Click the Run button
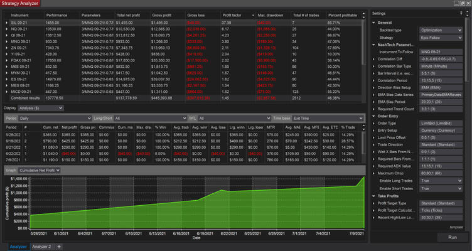 pyautogui.click(x=452, y=237)
